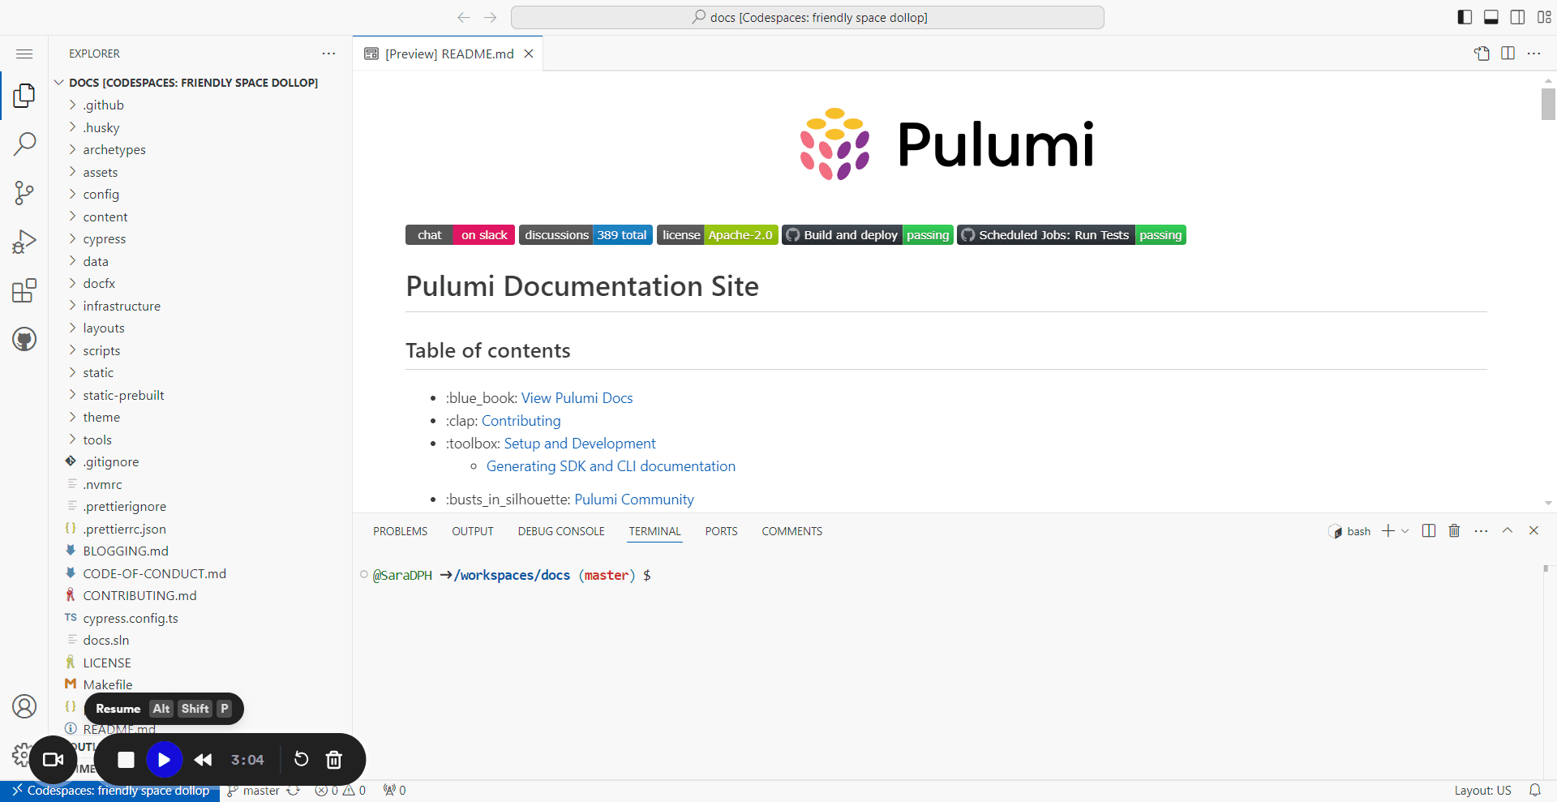Viewport: 1557px width, 802px height.
Task: Delete the recording with the trash icon
Action: point(333,760)
